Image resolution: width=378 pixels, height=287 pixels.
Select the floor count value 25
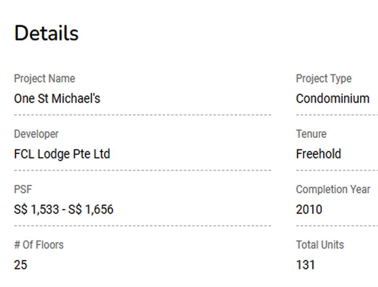point(21,265)
